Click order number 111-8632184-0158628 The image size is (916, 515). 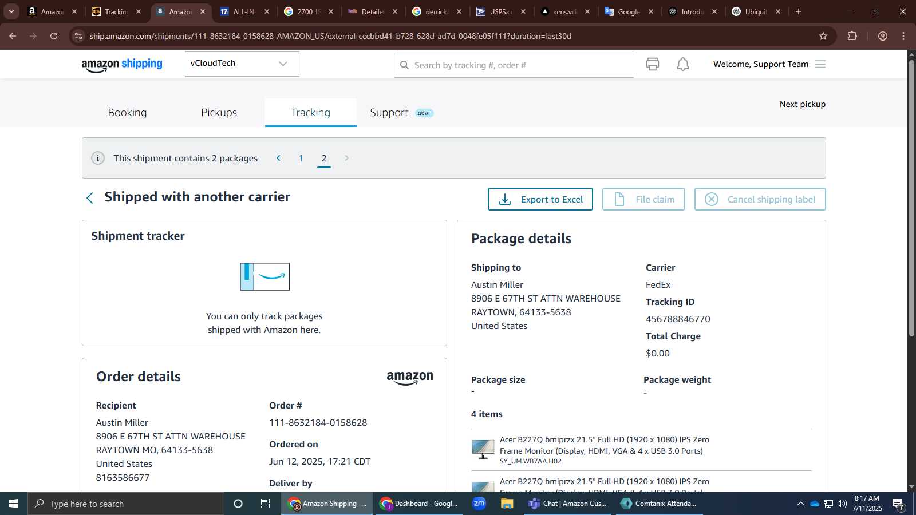tap(318, 423)
